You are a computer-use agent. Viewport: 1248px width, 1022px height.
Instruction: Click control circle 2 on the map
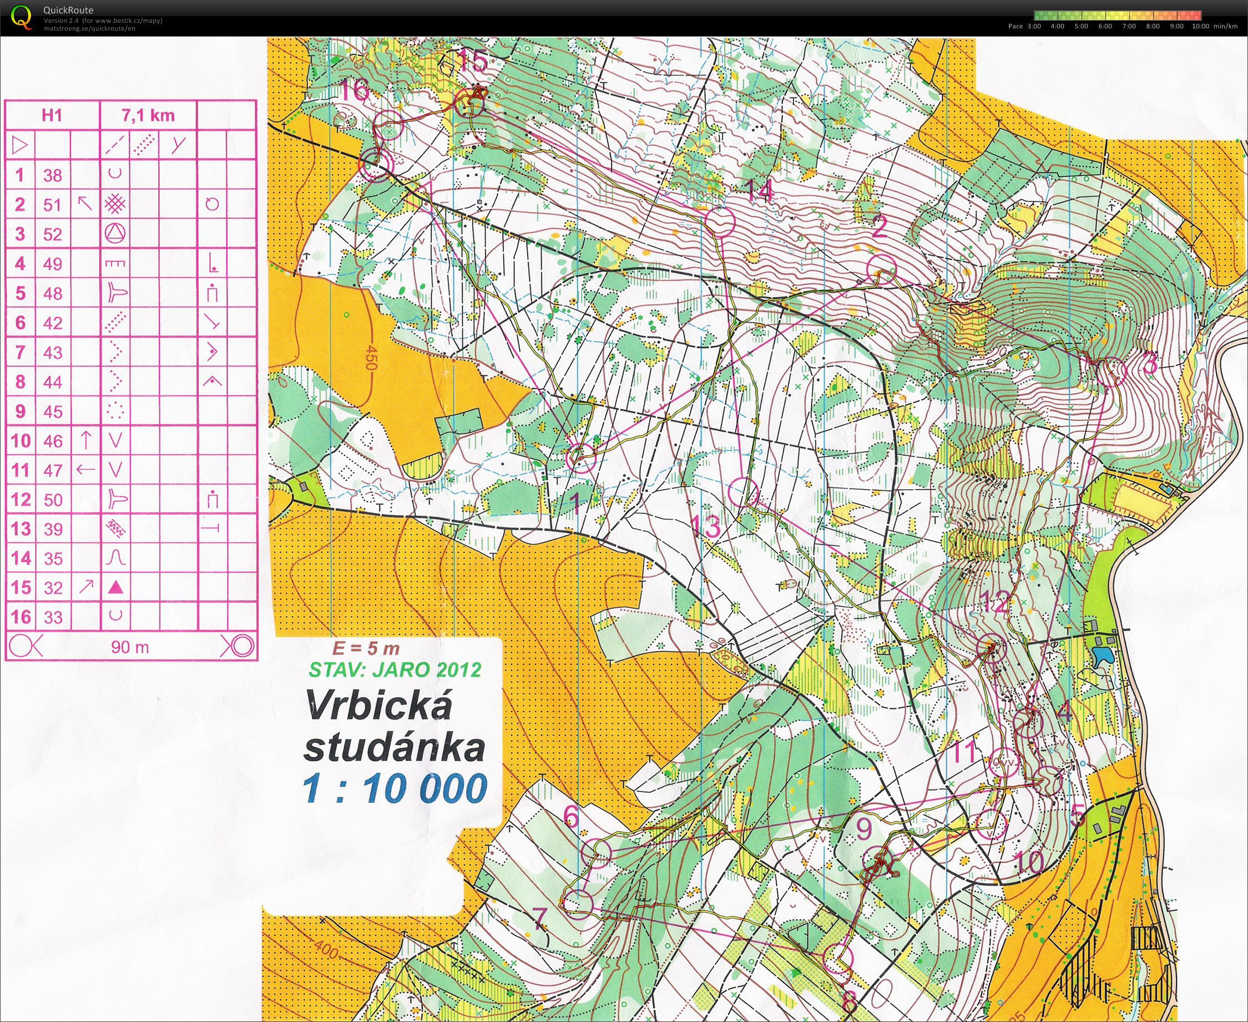882,271
